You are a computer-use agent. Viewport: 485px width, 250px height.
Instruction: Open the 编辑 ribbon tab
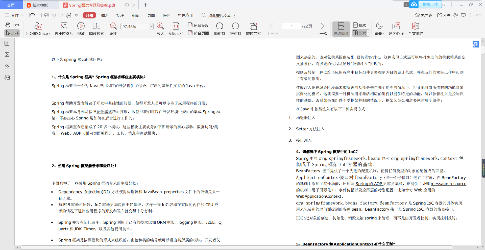tap(135, 15)
